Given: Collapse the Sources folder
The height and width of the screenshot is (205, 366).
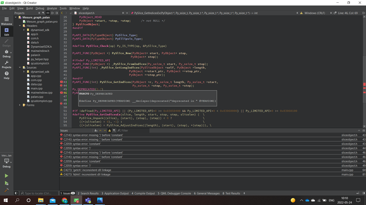Looking at the screenshot, I should pos(20,67).
